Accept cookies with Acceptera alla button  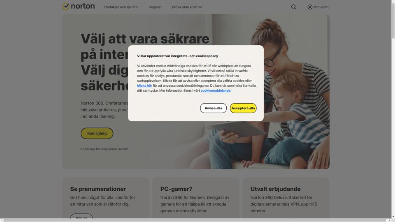(243, 108)
